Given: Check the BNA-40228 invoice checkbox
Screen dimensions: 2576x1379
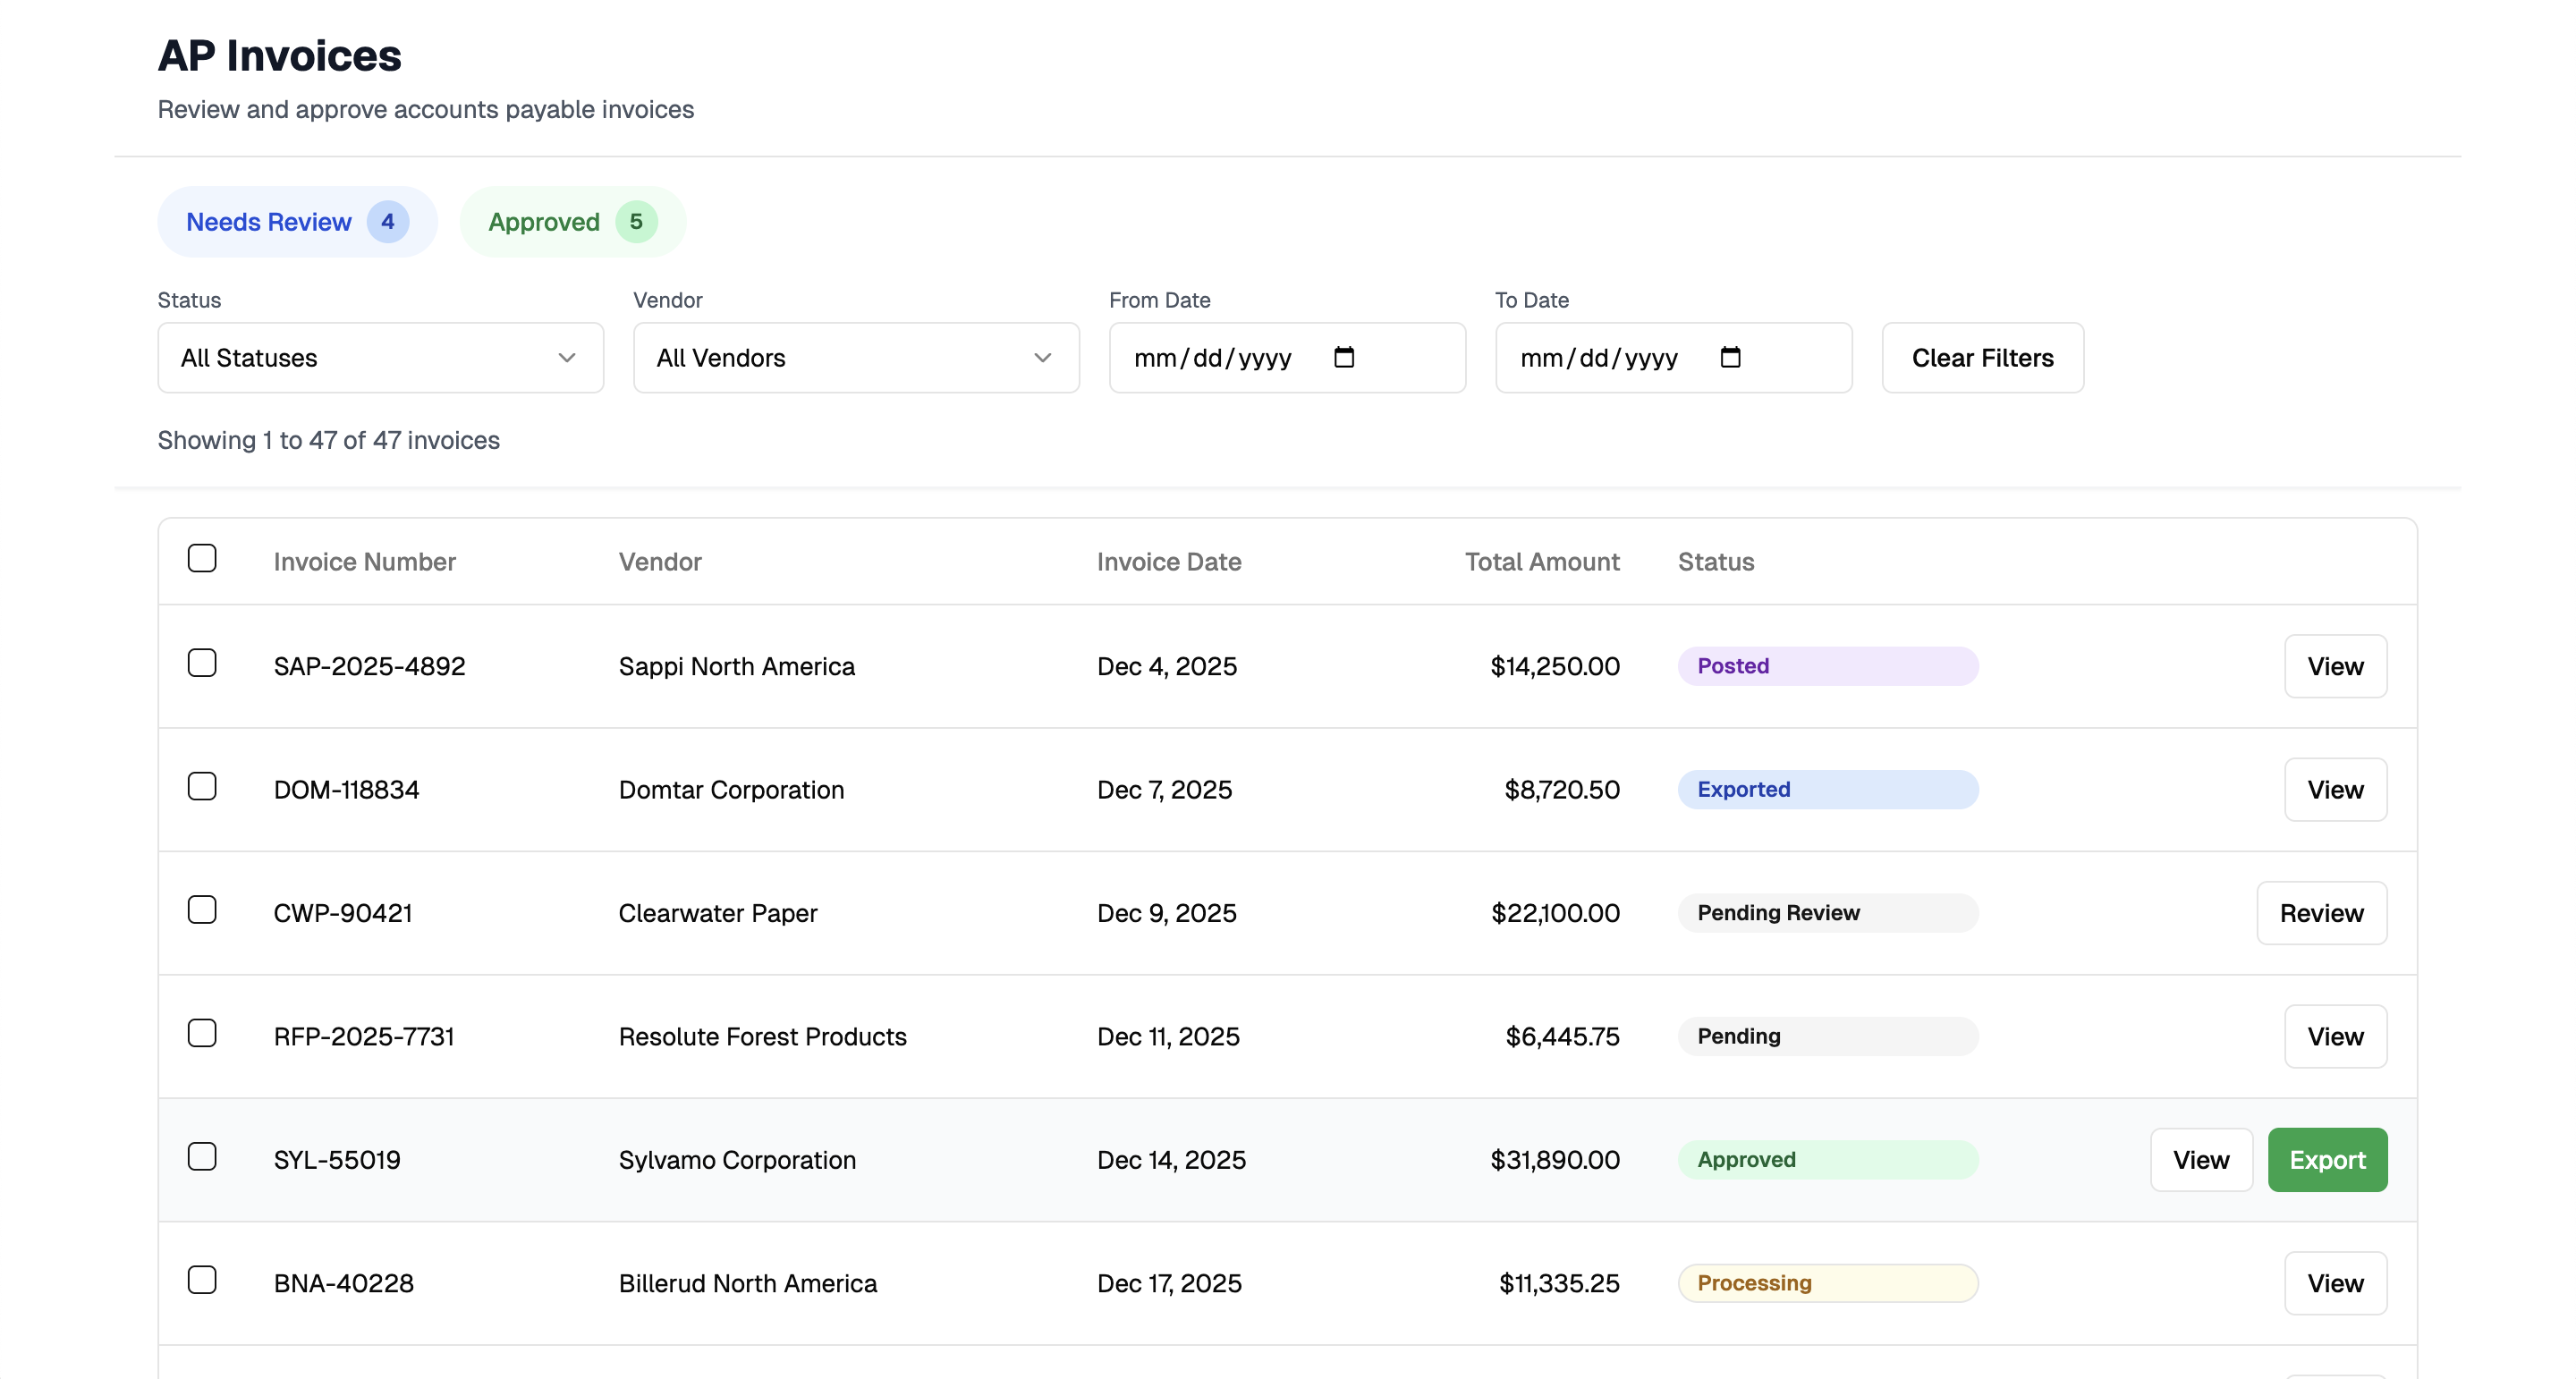Looking at the screenshot, I should [202, 1280].
